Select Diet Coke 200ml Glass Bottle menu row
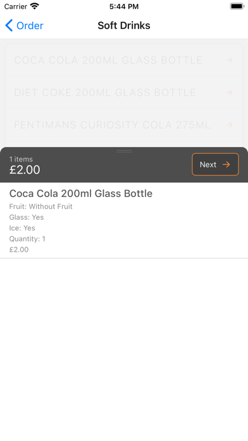 [x=124, y=93]
